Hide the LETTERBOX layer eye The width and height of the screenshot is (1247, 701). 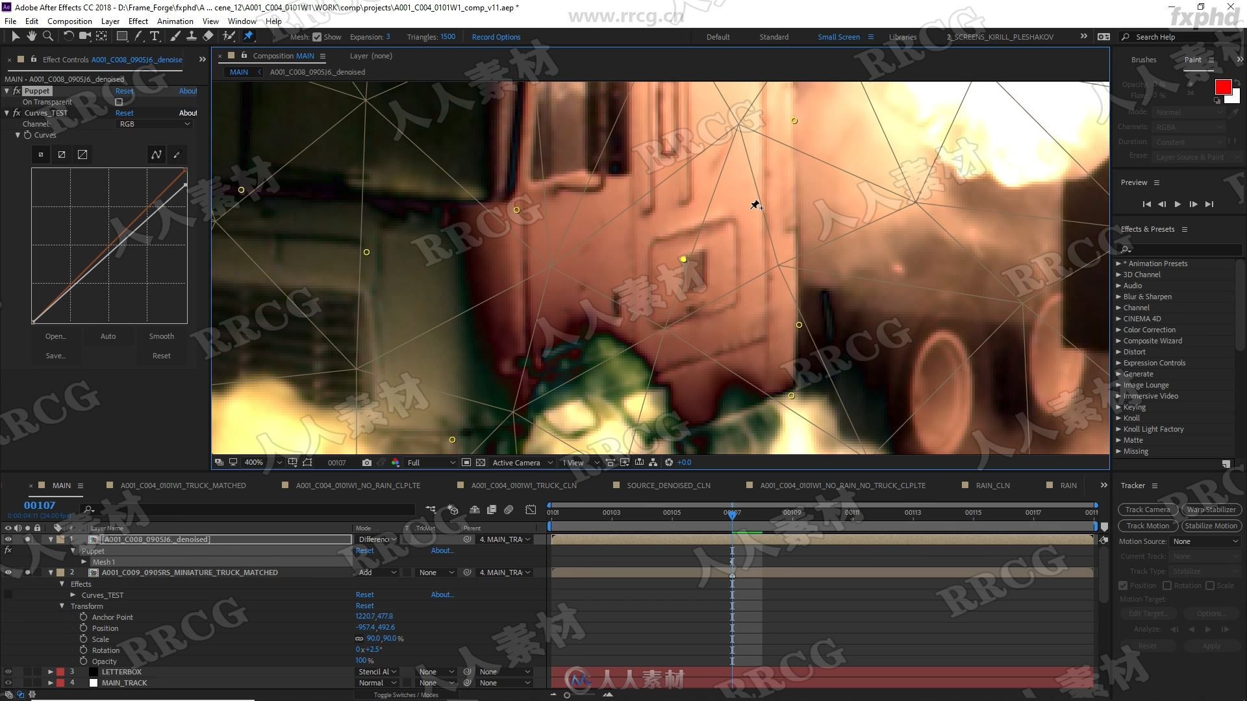click(x=8, y=672)
